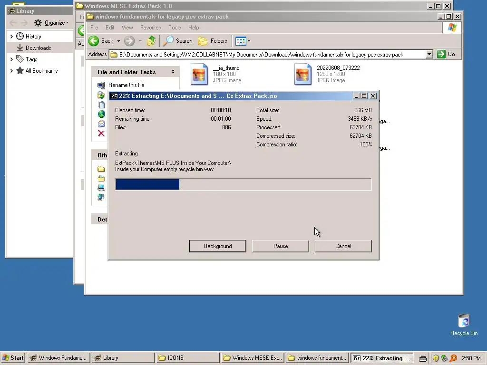Click the My Documents icon in Other Places

pos(101,178)
